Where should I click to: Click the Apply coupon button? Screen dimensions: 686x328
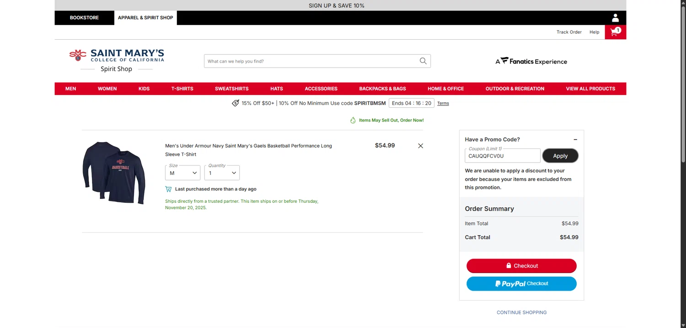point(560,156)
